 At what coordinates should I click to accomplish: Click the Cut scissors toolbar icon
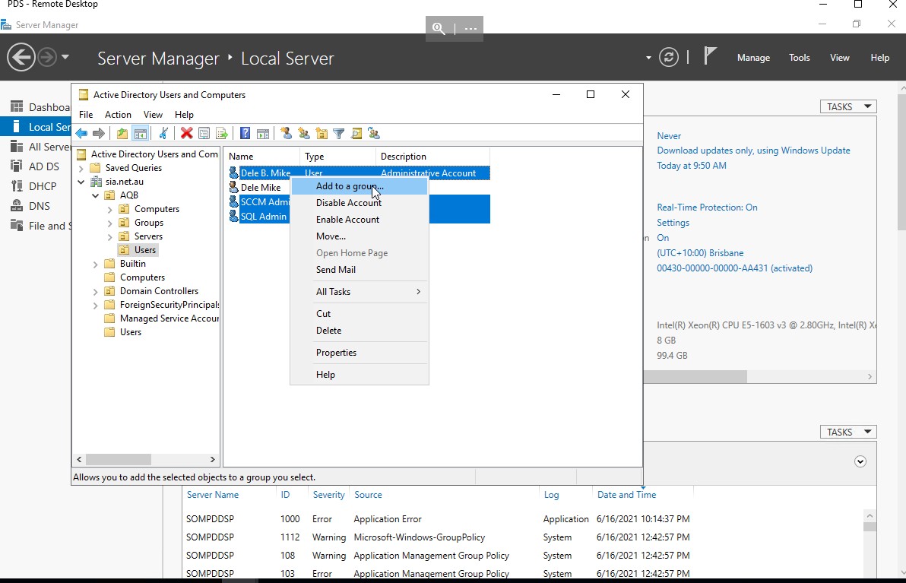(163, 134)
